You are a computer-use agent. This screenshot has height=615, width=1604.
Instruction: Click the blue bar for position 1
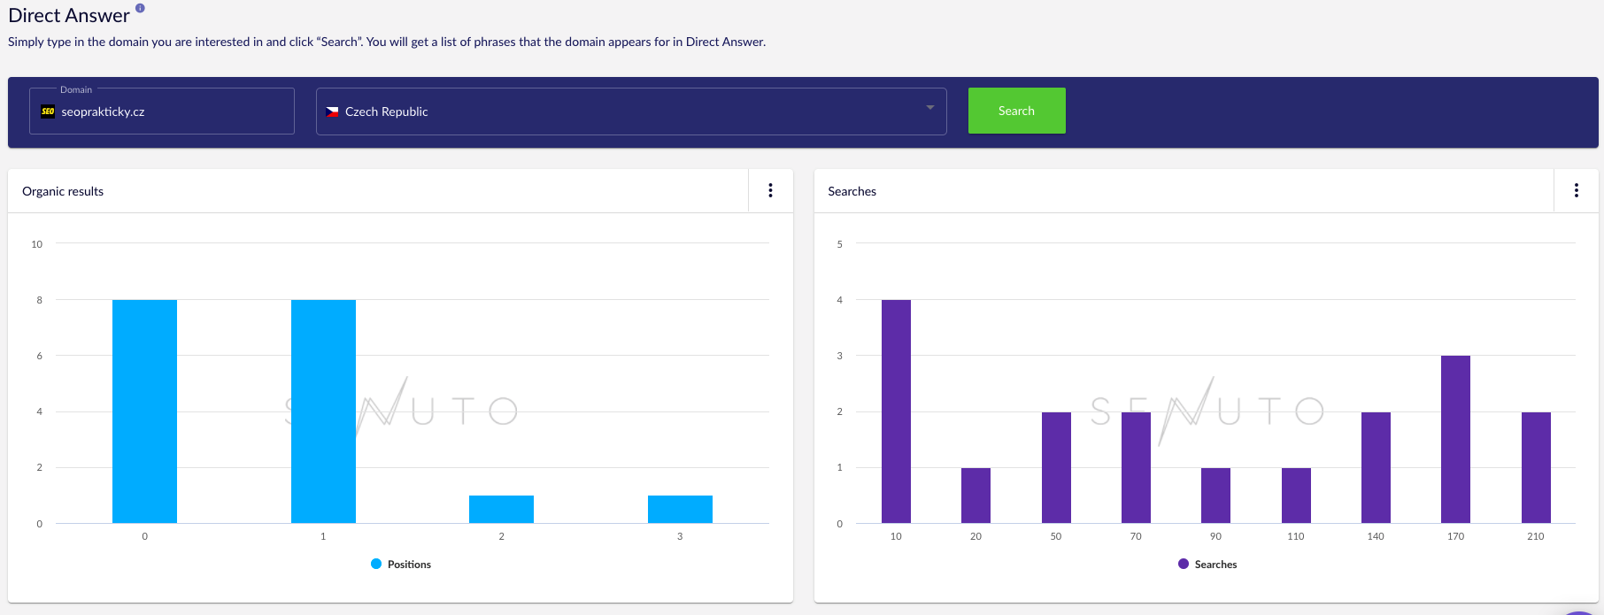[323, 411]
